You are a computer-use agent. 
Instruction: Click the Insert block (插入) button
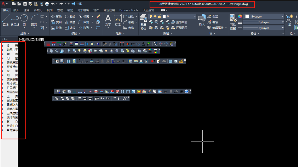coord(202,20)
